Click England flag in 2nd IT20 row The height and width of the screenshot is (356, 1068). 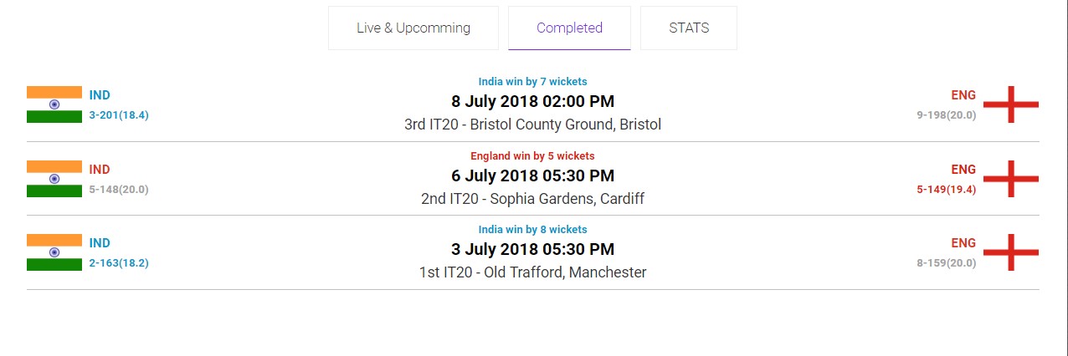[x=1010, y=179]
